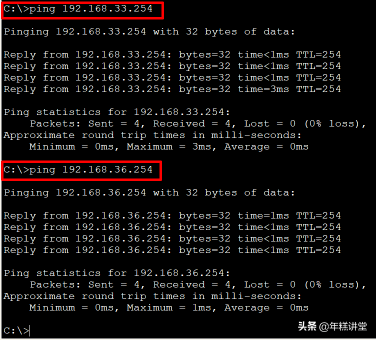Image resolution: width=376 pixels, height=340 pixels.
Task: Click the line with 'Maximum = 1ms'
Action: pos(169,308)
